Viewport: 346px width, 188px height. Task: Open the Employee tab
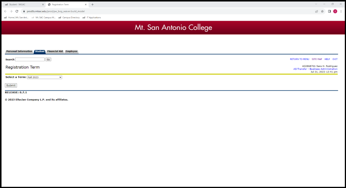pyautogui.click(x=71, y=51)
